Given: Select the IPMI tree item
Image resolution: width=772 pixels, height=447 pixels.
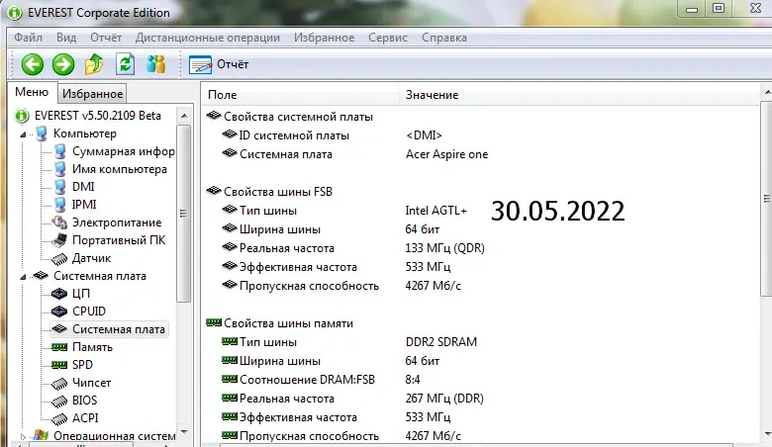Looking at the screenshot, I should (84, 205).
